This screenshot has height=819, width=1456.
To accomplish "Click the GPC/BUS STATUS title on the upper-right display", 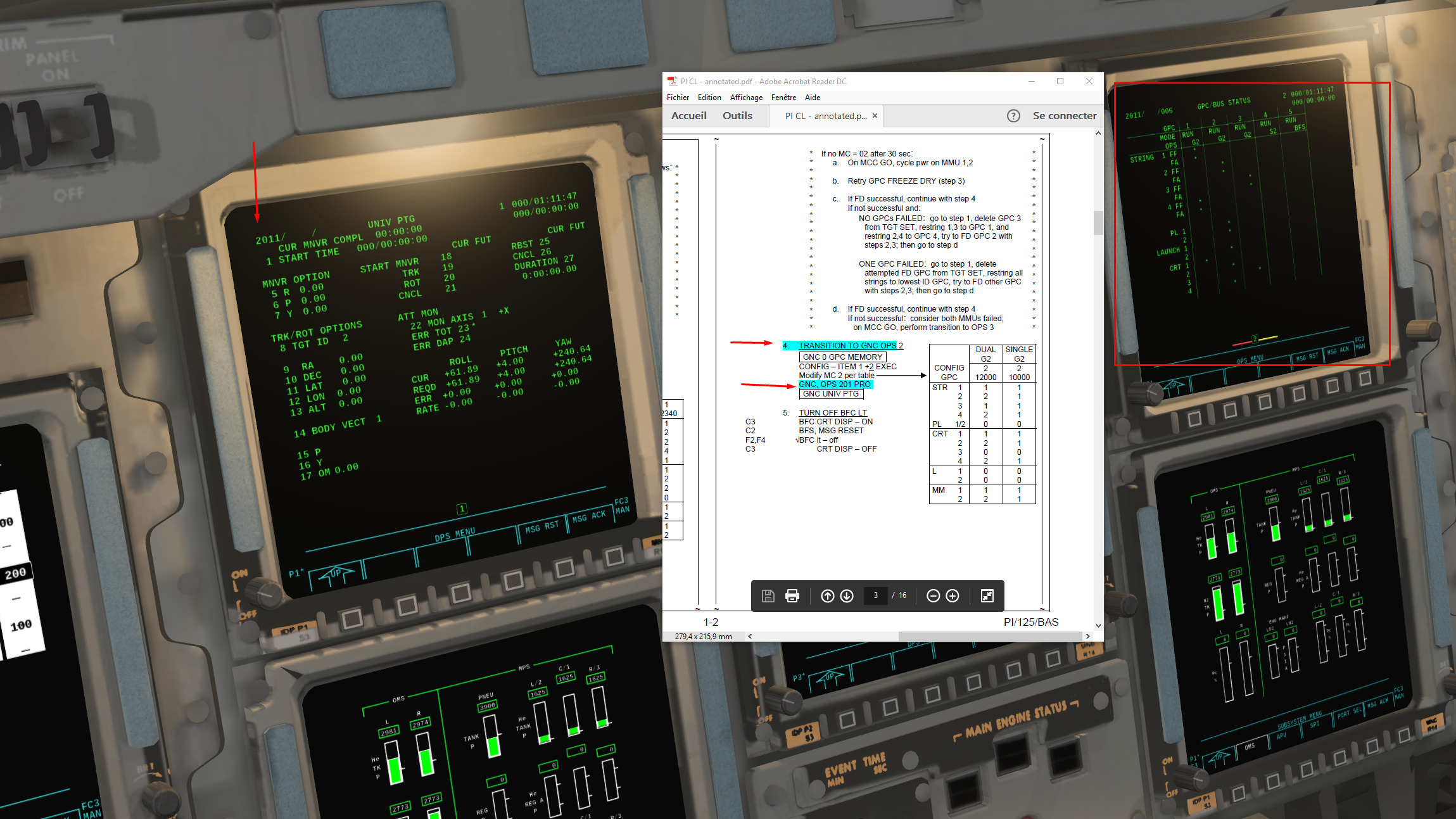I will (1224, 103).
